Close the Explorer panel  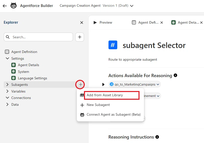click(x=81, y=23)
